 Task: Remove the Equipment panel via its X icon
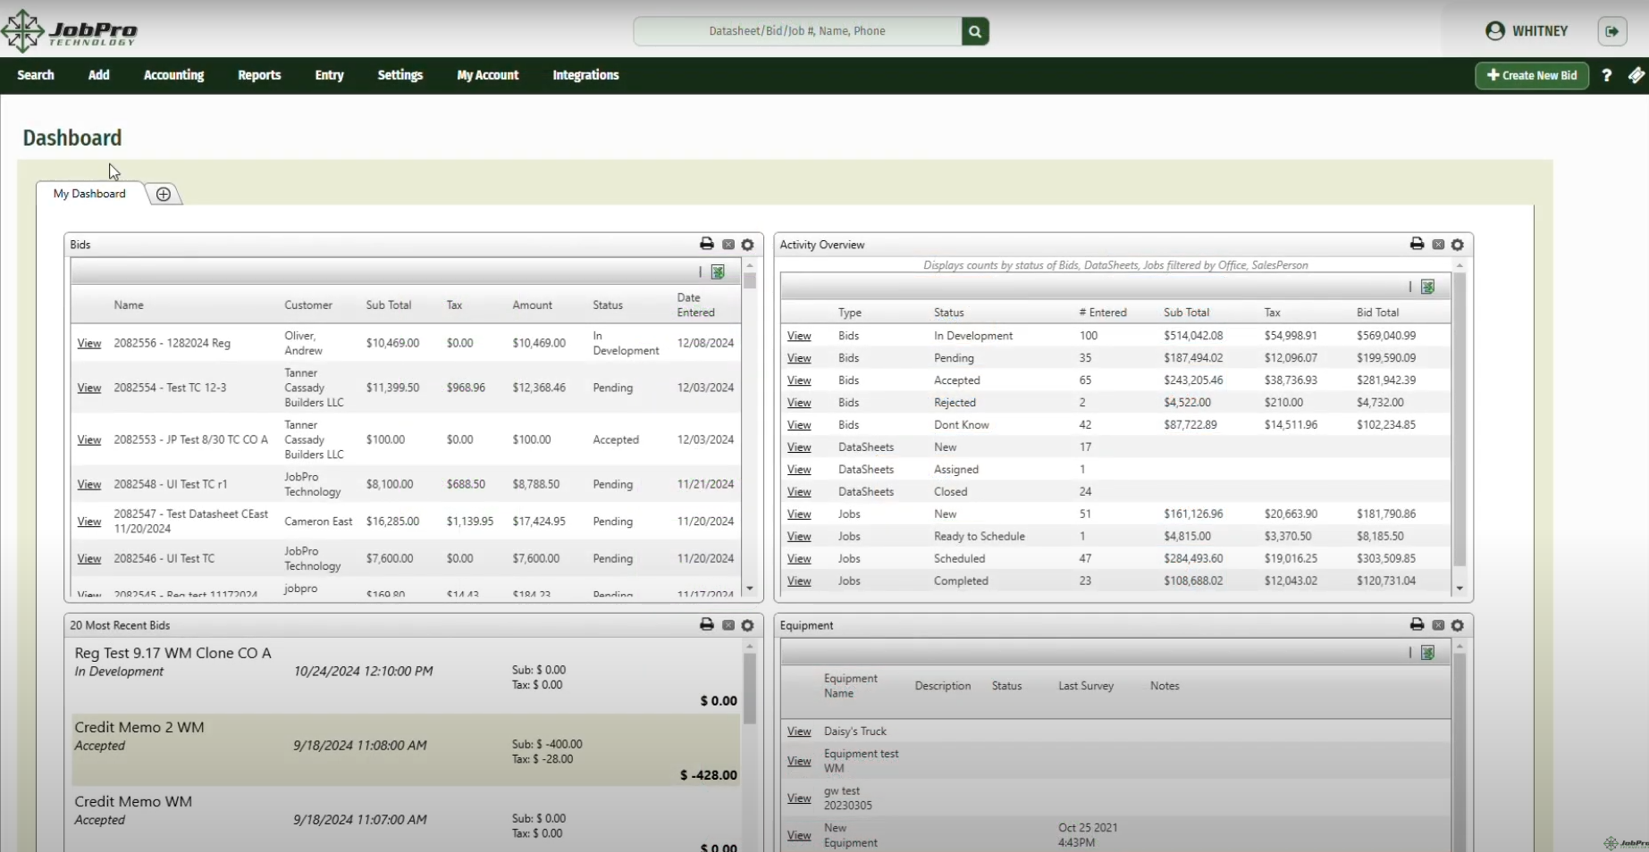pos(1438,625)
